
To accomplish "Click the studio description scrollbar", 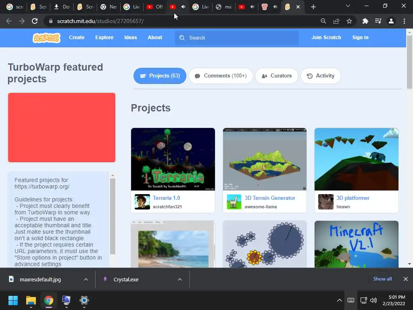I will (113, 216).
